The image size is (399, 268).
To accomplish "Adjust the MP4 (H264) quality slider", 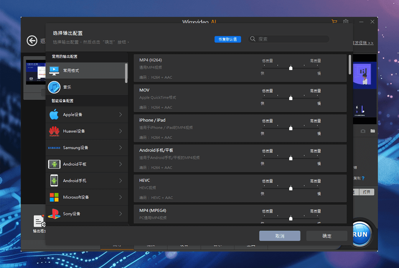I will point(290,68).
